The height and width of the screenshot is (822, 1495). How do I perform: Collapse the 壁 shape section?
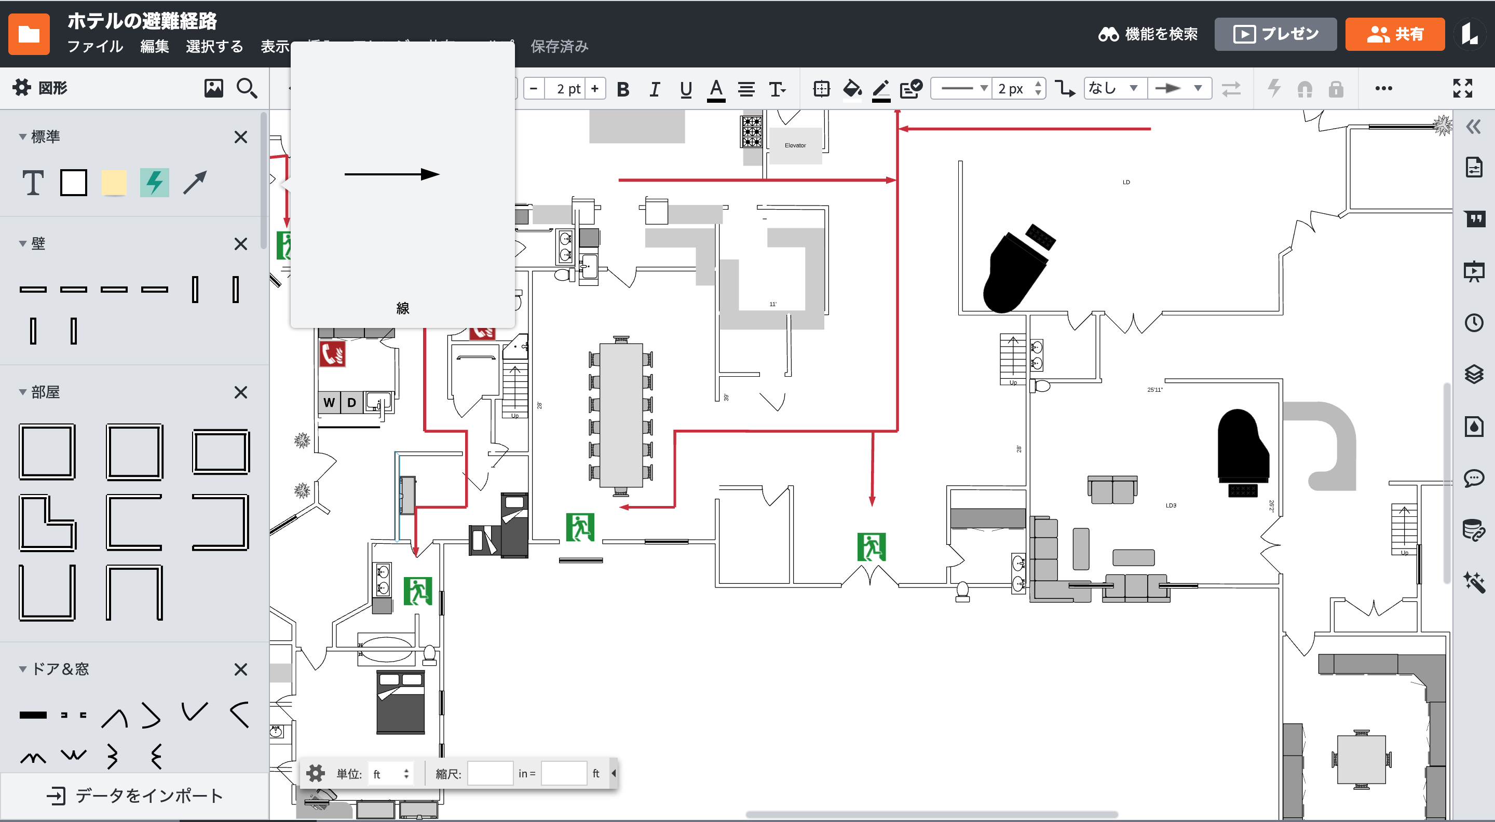tap(23, 243)
